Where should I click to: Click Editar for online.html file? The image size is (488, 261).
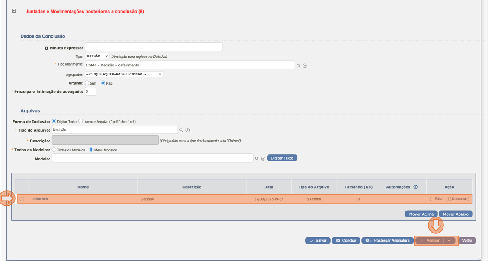point(439,199)
